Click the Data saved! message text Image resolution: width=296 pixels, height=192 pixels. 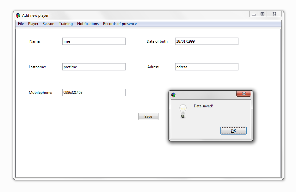click(x=203, y=106)
